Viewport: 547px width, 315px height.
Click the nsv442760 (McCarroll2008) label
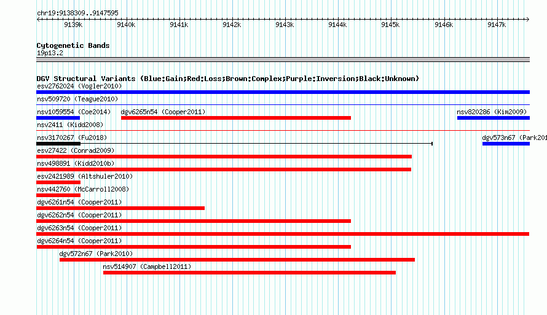tap(83, 189)
